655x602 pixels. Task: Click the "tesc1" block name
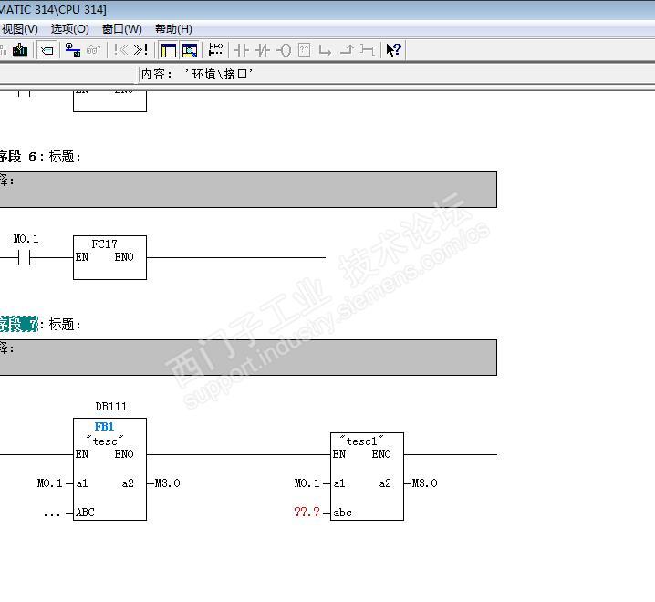pyautogui.click(x=362, y=441)
